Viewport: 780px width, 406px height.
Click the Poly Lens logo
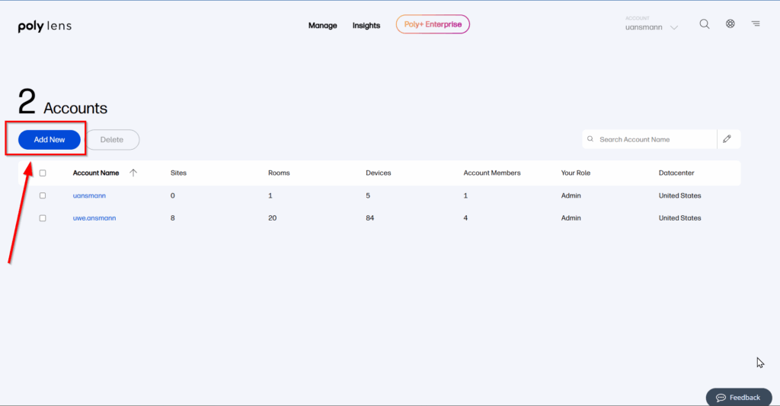[x=45, y=27]
